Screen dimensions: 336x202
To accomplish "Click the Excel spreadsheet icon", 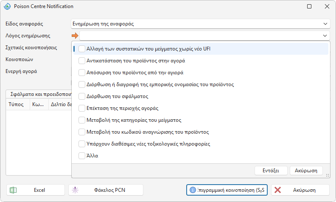I will coord(13,190).
